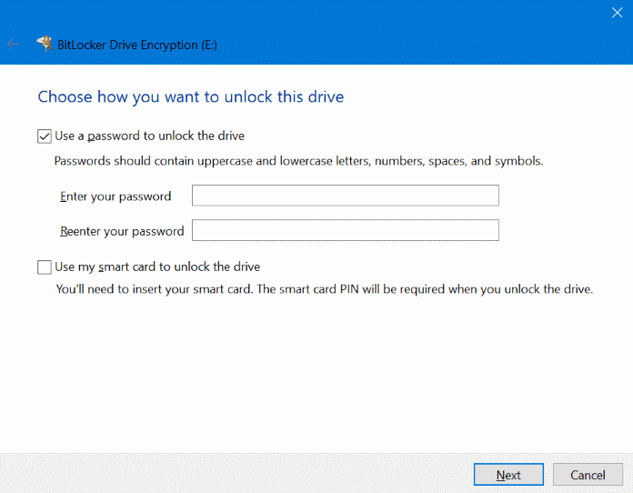Viewport: 633px width, 493px height.
Task: Enable the 'Use my smart card' checkbox
Action: [45, 267]
